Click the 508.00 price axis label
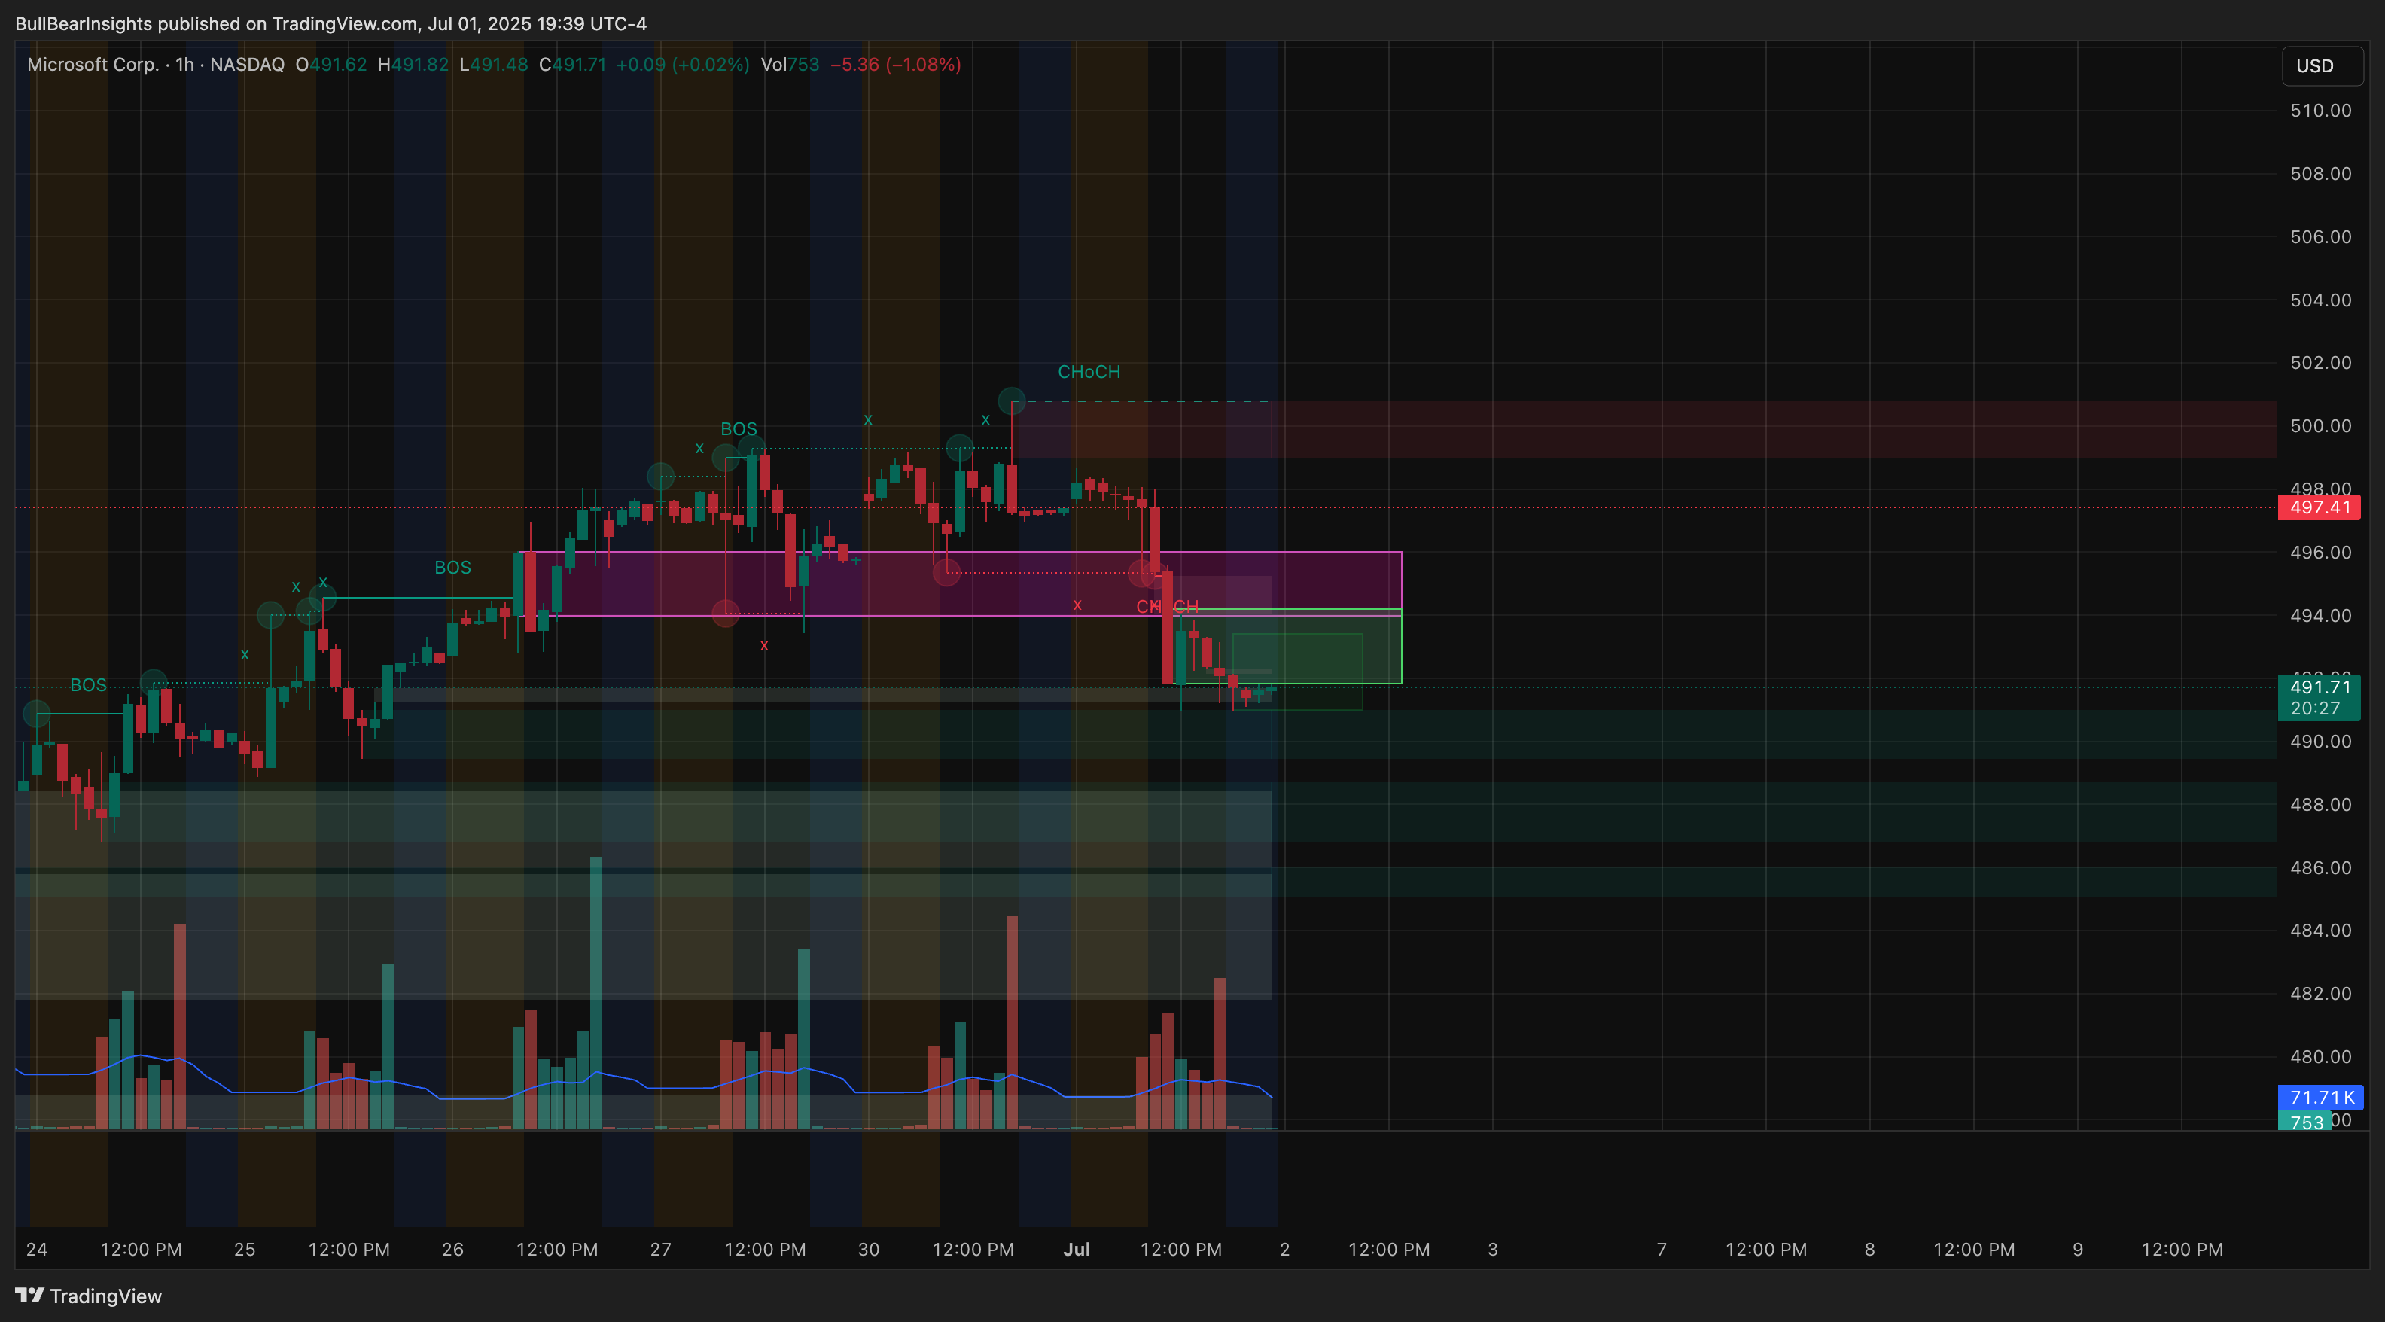2385x1322 pixels. coord(2320,174)
